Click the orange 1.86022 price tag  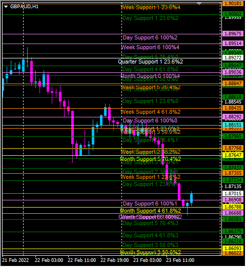tap(233, 253)
